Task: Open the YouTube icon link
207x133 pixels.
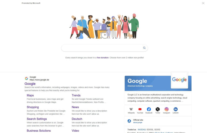Action: pos(140,109)
